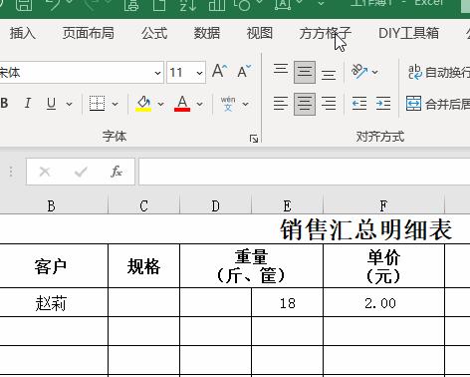Click the borders icon
Screen dimensions: 470x377
pyautogui.click(x=97, y=104)
